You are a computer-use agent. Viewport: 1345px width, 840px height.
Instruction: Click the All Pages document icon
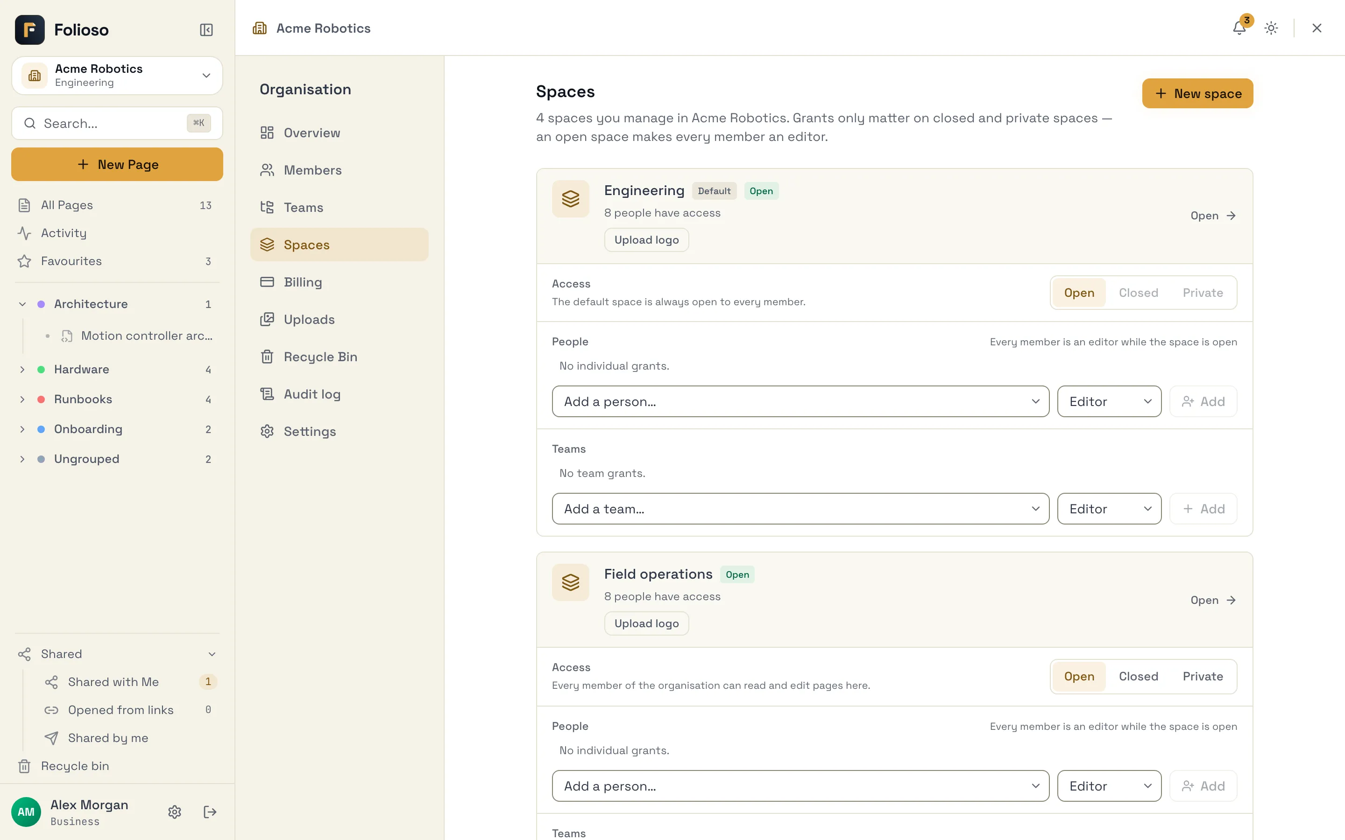(24, 205)
